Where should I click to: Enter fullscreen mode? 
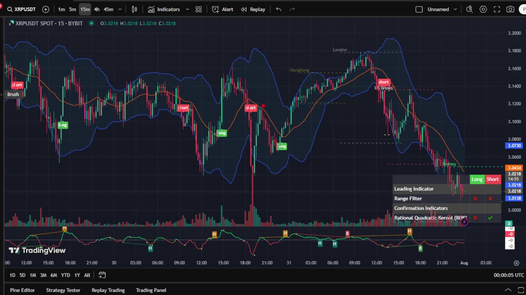[497, 9]
